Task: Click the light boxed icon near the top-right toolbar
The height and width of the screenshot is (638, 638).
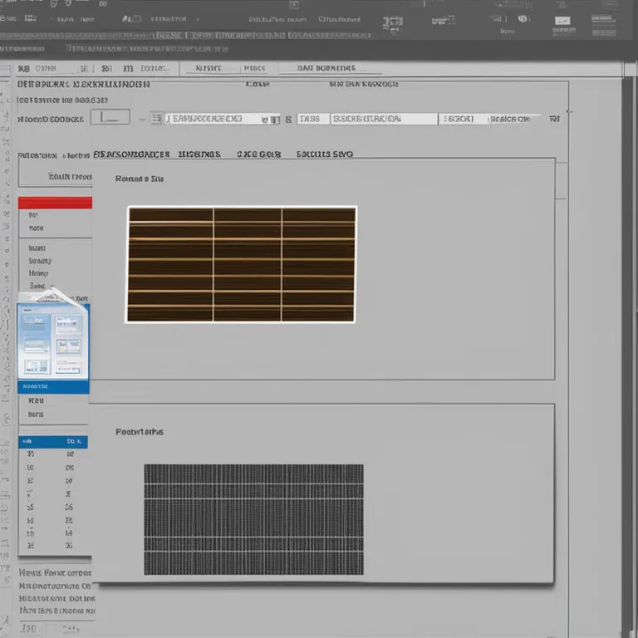Action: coord(562,21)
